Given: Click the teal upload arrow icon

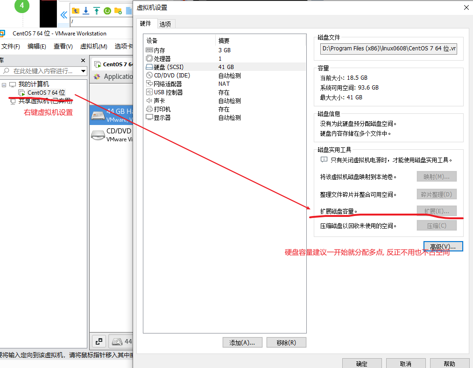Looking at the screenshot, I should (x=97, y=11).
